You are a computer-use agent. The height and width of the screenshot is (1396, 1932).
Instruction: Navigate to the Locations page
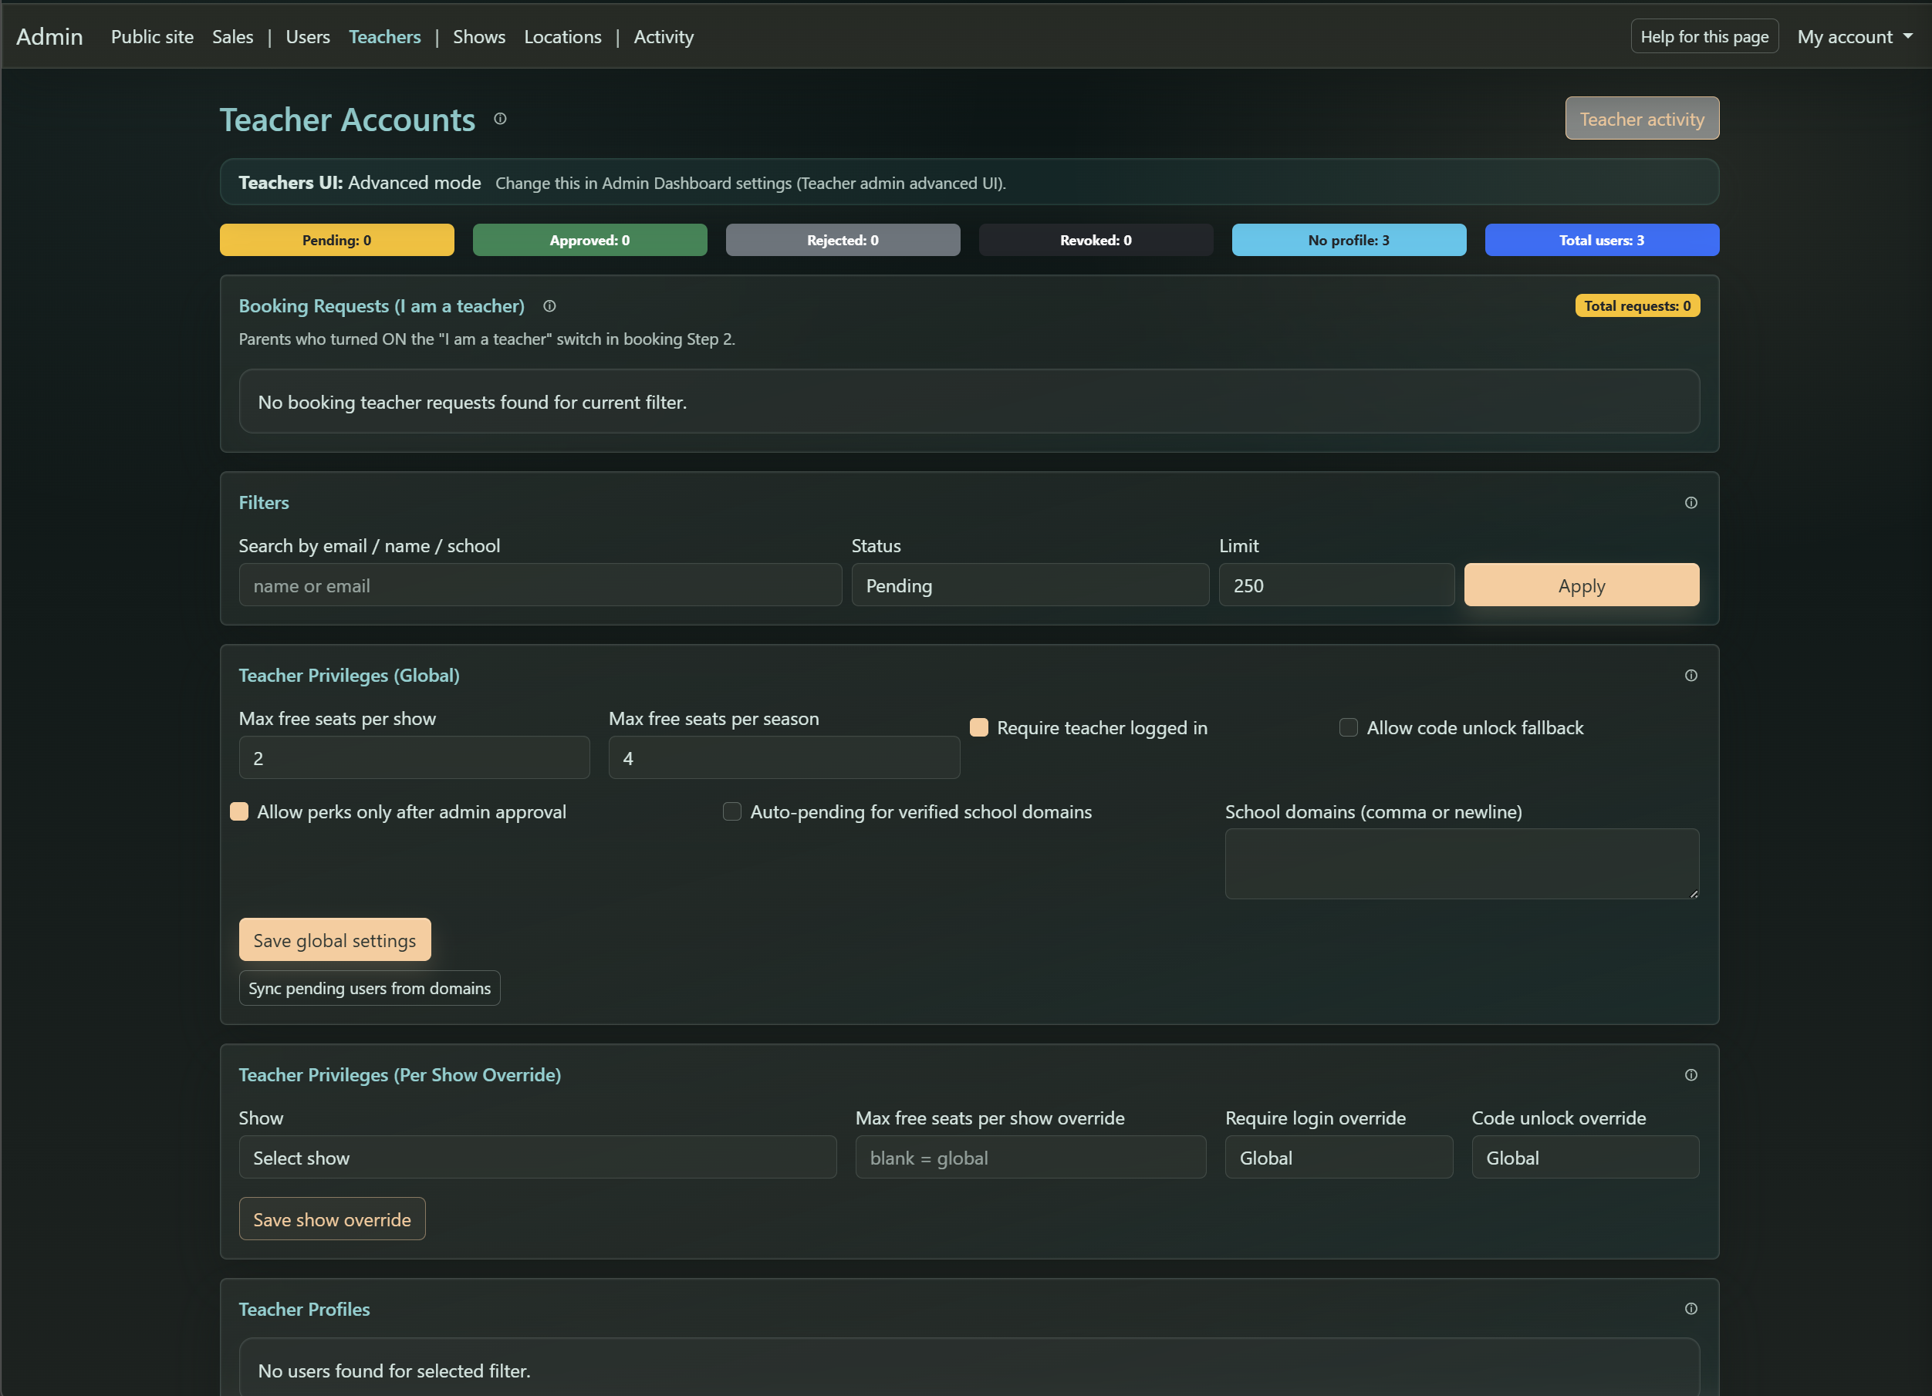(x=562, y=36)
